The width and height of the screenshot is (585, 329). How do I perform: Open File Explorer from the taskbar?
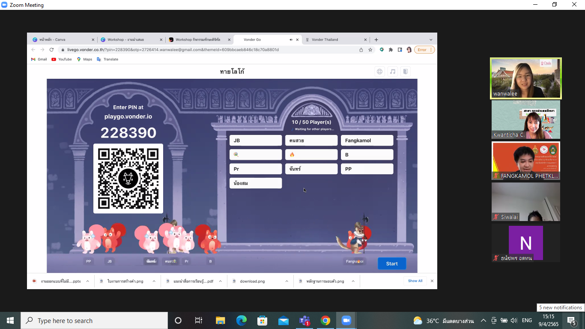pyautogui.click(x=220, y=320)
